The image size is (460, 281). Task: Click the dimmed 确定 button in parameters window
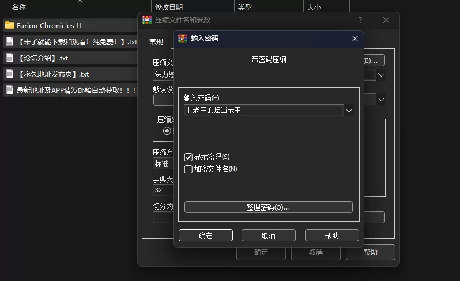(261, 253)
